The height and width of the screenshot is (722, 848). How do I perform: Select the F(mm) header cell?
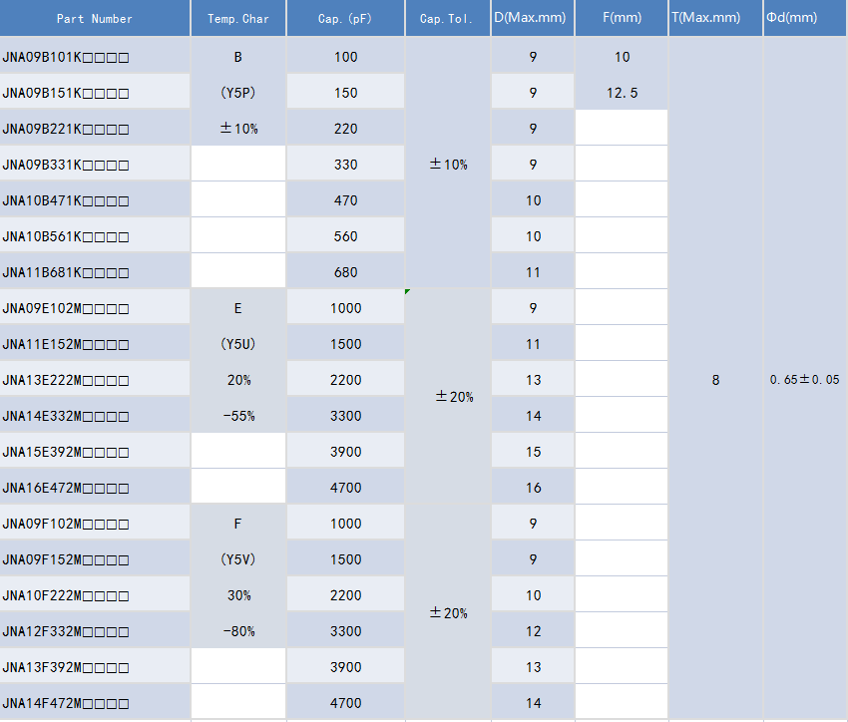(x=622, y=18)
